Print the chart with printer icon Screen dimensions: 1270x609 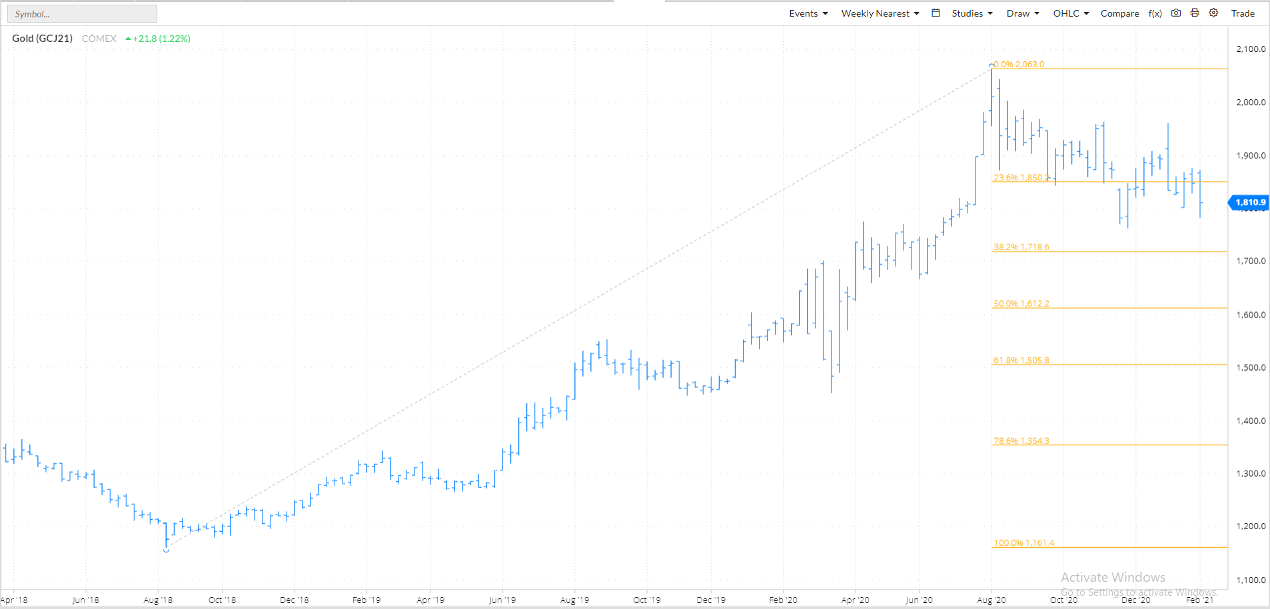(x=1195, y=13)
